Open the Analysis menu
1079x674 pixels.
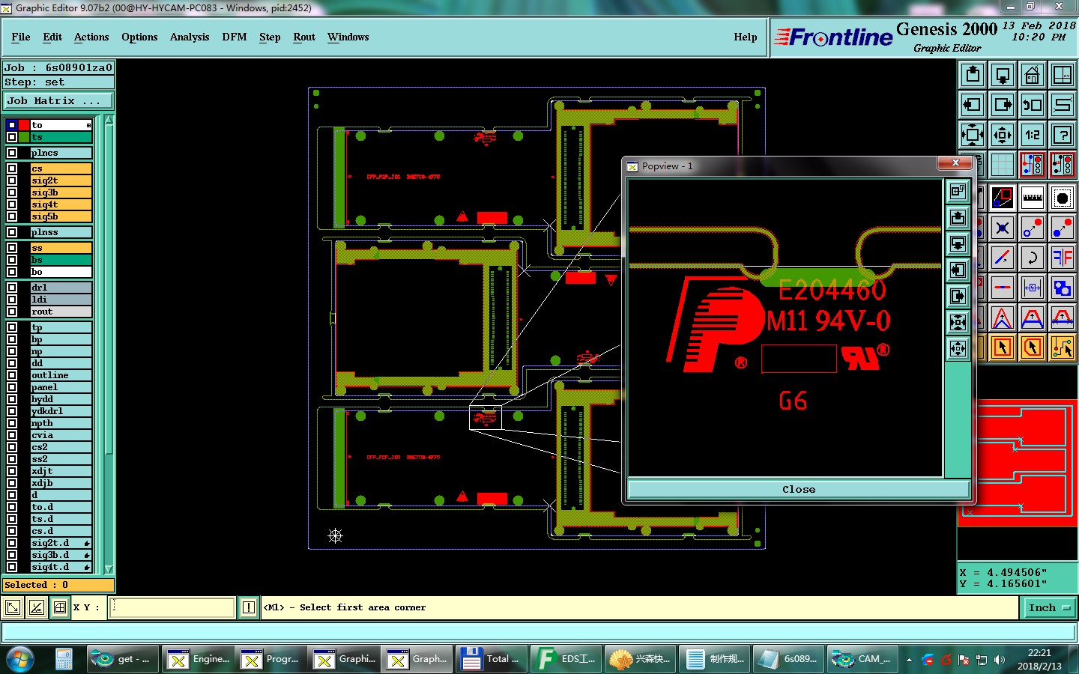(x=190, y=37)
